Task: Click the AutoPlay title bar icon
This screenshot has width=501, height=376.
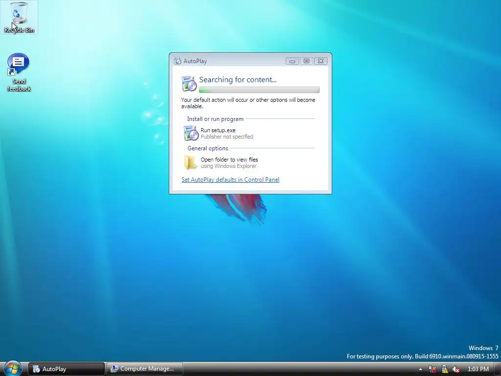Action: (x=177, y=61)
